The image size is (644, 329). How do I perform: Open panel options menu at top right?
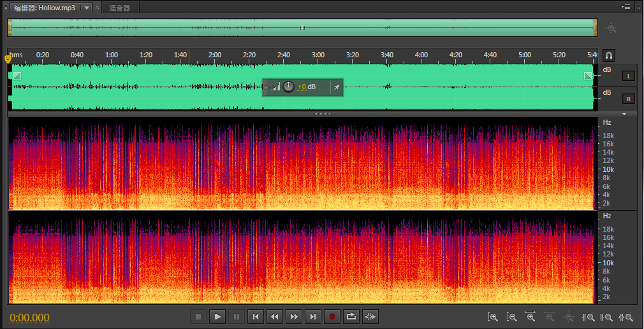(627, 6)
